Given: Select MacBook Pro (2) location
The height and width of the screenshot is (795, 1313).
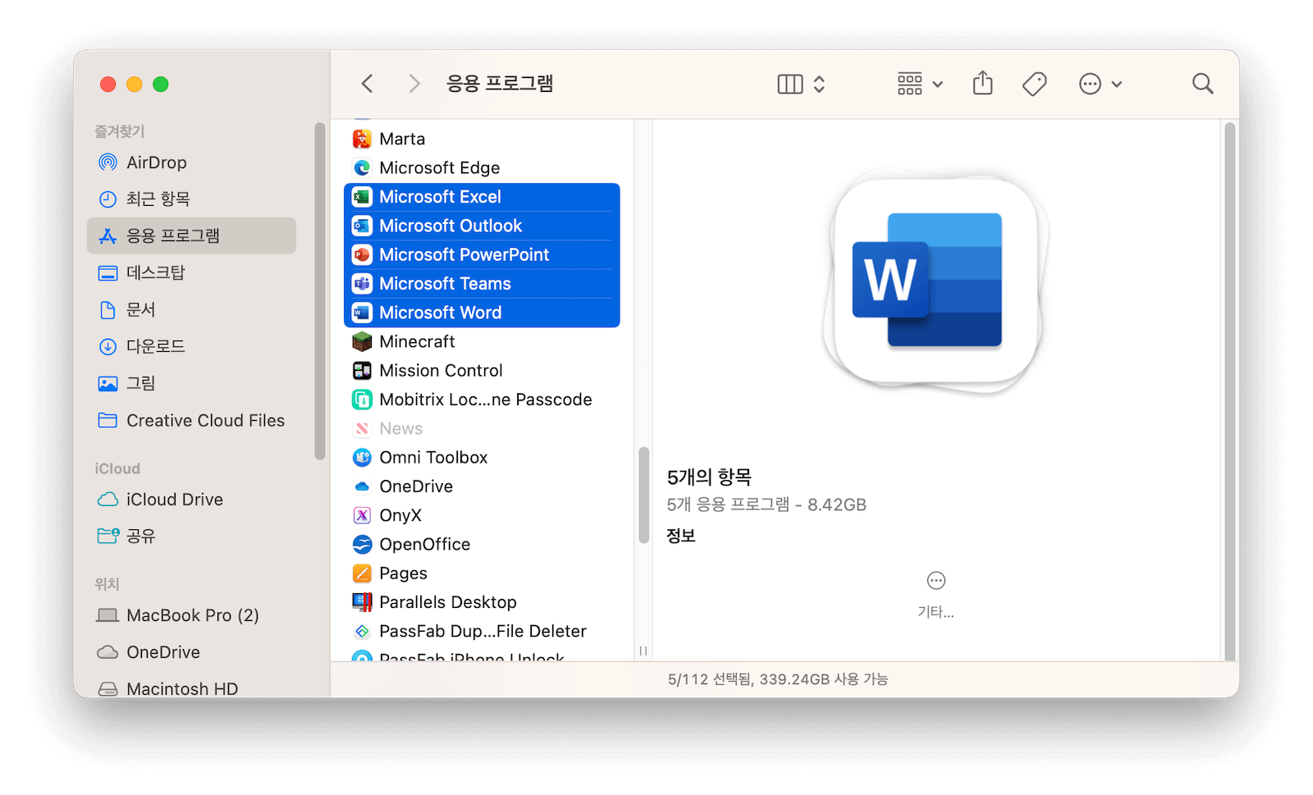Looking at the screenshot, I should (x=191, y=615).
